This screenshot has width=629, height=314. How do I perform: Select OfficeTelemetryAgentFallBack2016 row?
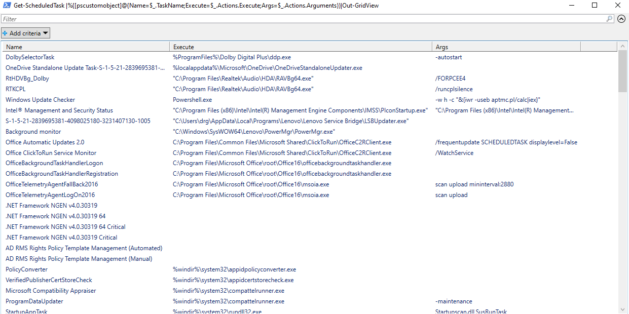(x=310, y=184)
